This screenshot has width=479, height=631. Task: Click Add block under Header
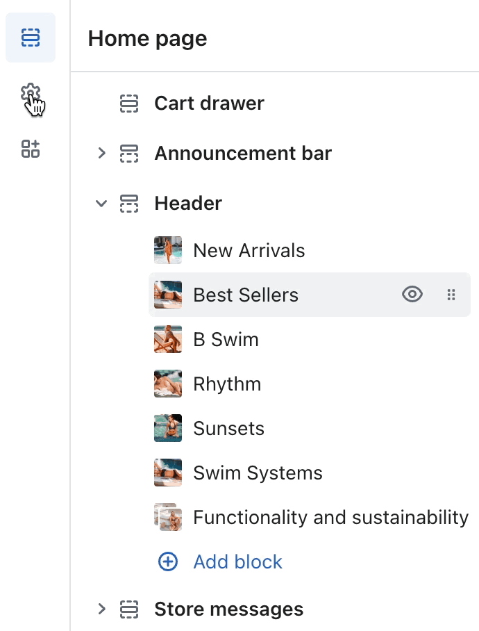[237, 562]
